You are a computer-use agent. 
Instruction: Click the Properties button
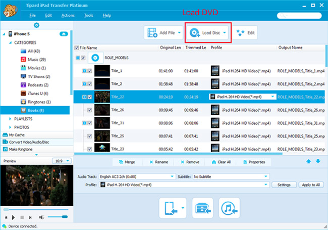[254, 162]
